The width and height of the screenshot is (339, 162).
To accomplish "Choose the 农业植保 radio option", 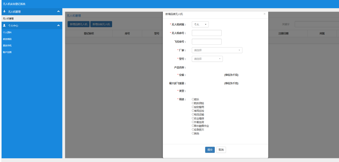I will pos(193,119).
